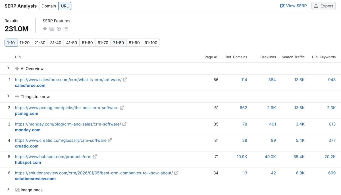Click salesforce.com referring domains value 114

pos(244,80)
